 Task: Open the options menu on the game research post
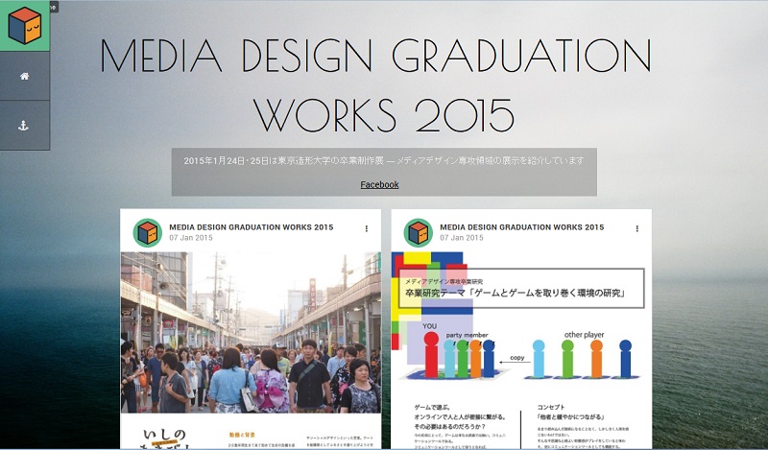636,228
